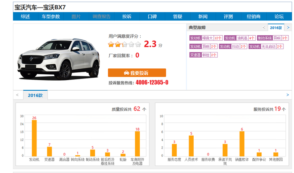Click previous arrow in 典型故障 panel
294x173 pixels.
coord(264,28)
